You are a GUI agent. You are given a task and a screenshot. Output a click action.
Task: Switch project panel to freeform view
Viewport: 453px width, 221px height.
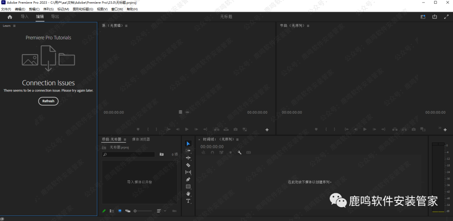[x=128, y=211]
